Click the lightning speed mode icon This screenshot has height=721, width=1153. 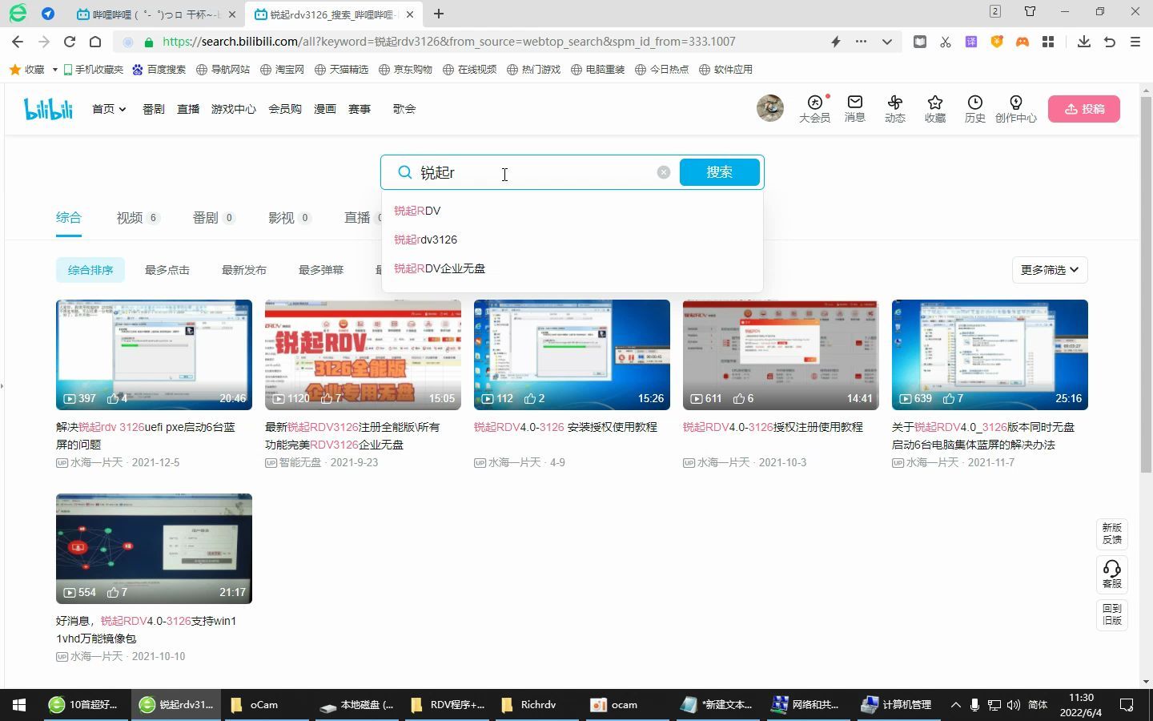pos(835,42)
